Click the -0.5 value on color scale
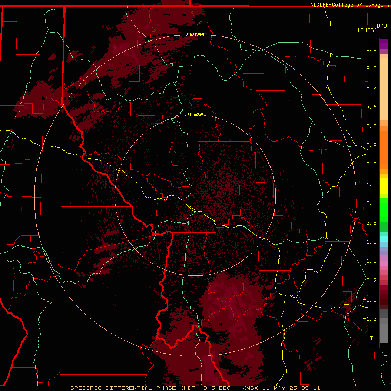Image resolution: width=391 pixels, height=391 pixels. pyautogui.click(x=370, y=300)
